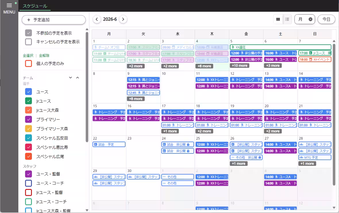Click 全選択 link
This screenshot has width=339, height=213.
[x=28, y=56]
